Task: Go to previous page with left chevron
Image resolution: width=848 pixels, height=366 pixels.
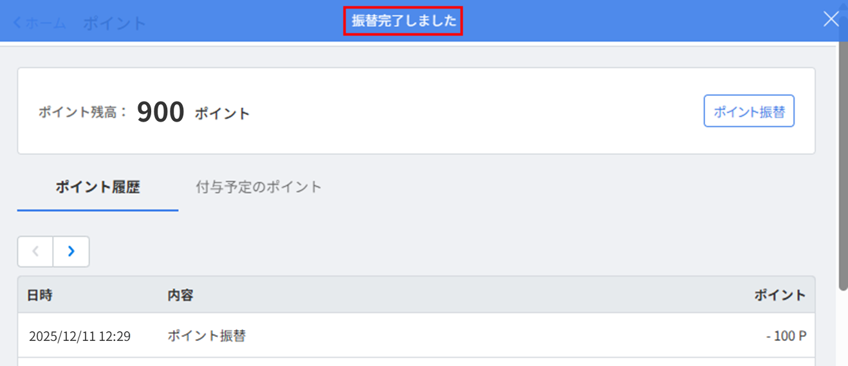Action: 35,252
